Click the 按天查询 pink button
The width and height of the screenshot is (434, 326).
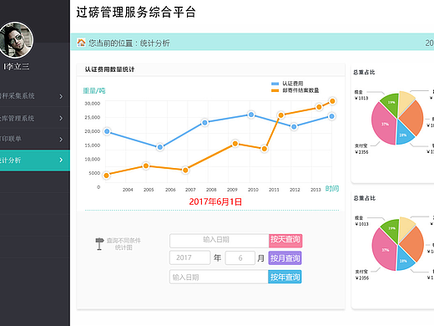click(285, 241)
